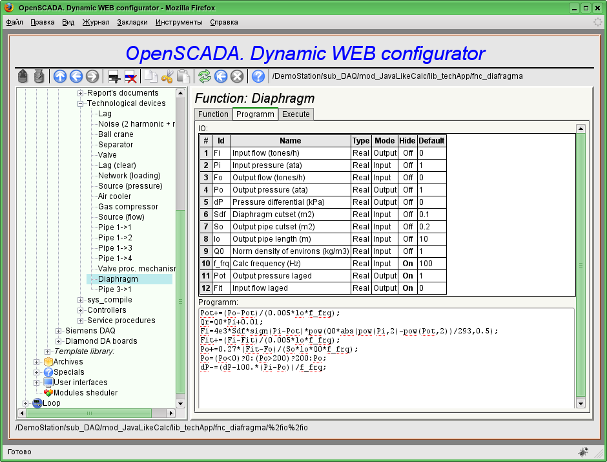The width and height of the screenshot is (607, 462).
Task: Click the Loop station icon in tree
Action: click(x=37, y=403)
